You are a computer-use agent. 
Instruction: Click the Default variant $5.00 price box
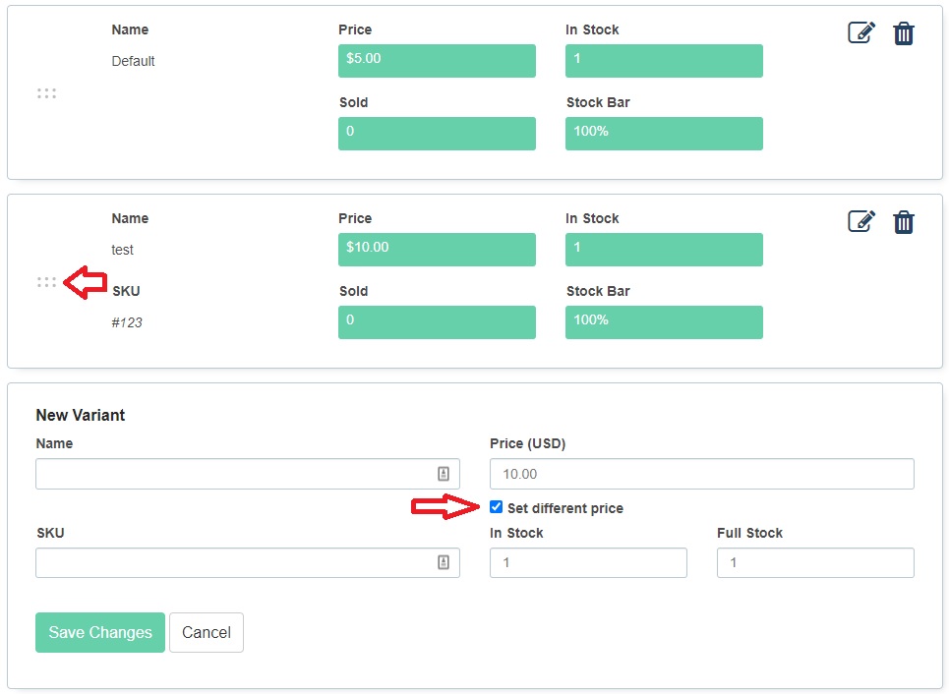(437, 61)
